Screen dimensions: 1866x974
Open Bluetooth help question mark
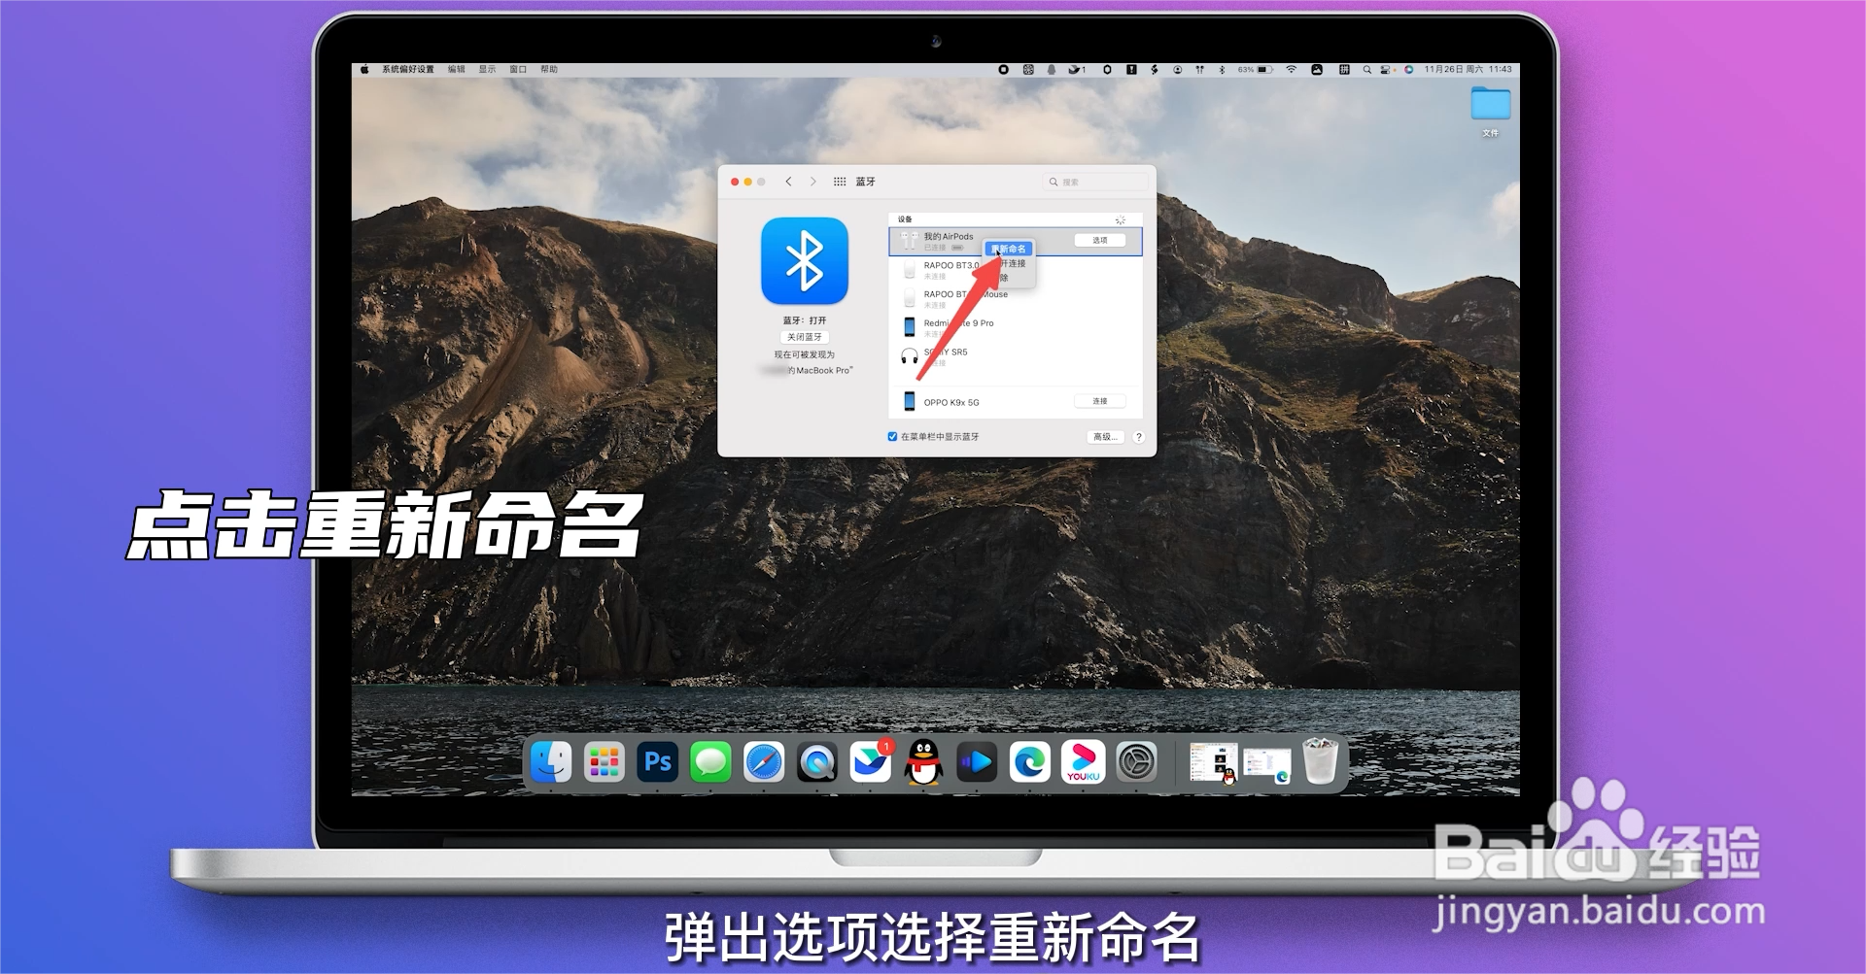[x=1139, y=437]
